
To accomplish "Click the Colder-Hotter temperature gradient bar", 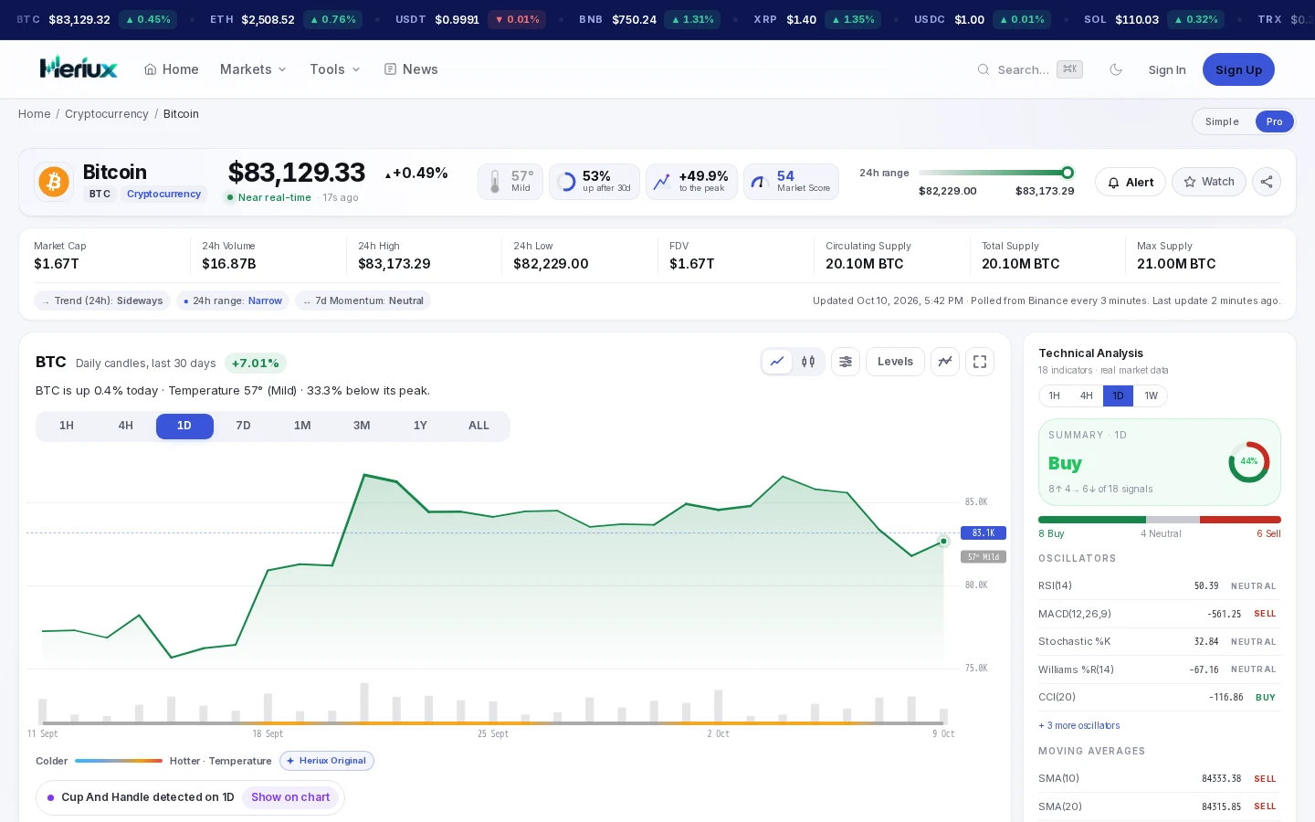I will pyautogui.click(x=119, y=761).
